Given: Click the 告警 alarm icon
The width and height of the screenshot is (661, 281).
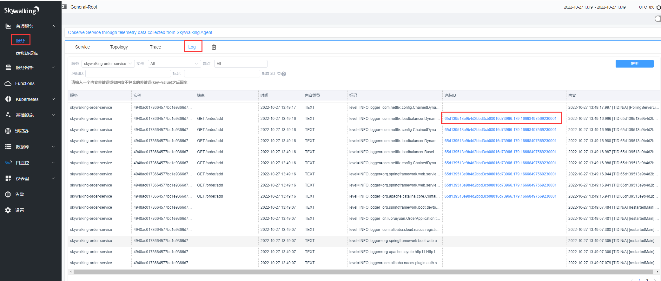Looking at the screenshot, I should [x=8, y=194].
